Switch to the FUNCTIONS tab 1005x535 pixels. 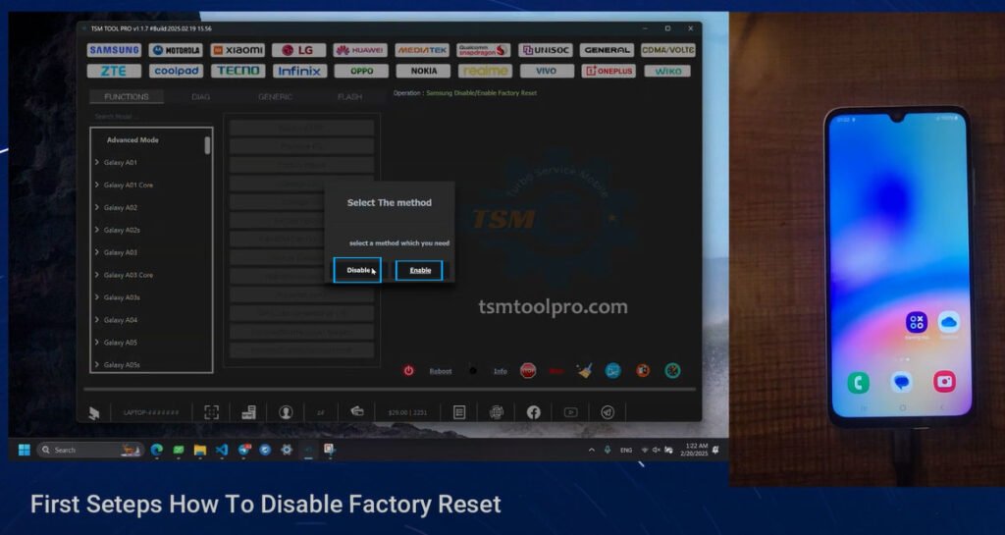127,97
